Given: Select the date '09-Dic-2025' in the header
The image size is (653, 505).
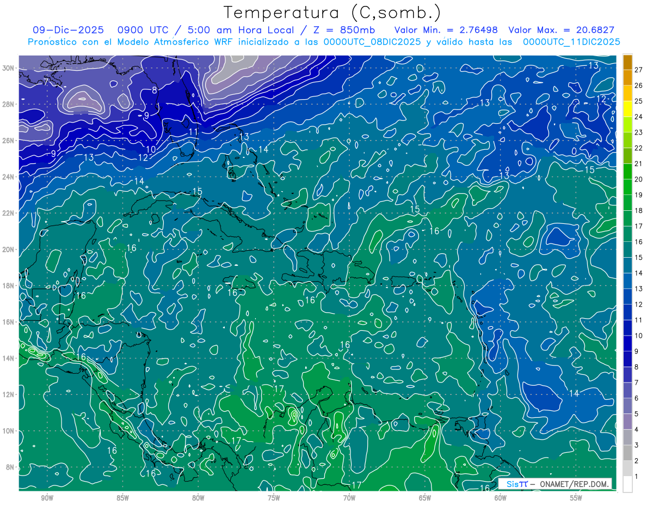Looking at the screenshot, I should click(x=69, y=31).
